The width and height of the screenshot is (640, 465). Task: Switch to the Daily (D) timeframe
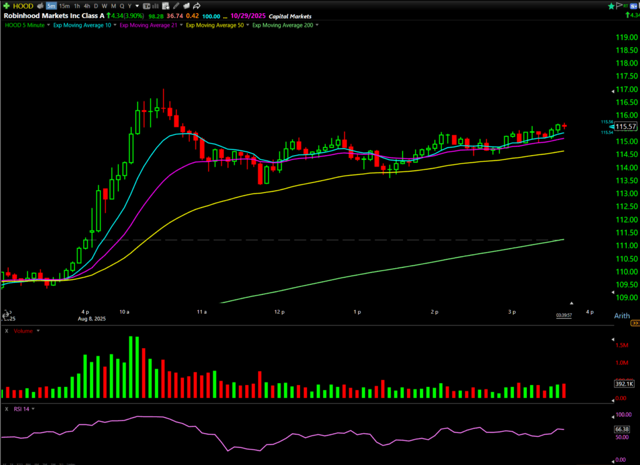[96, 6]
